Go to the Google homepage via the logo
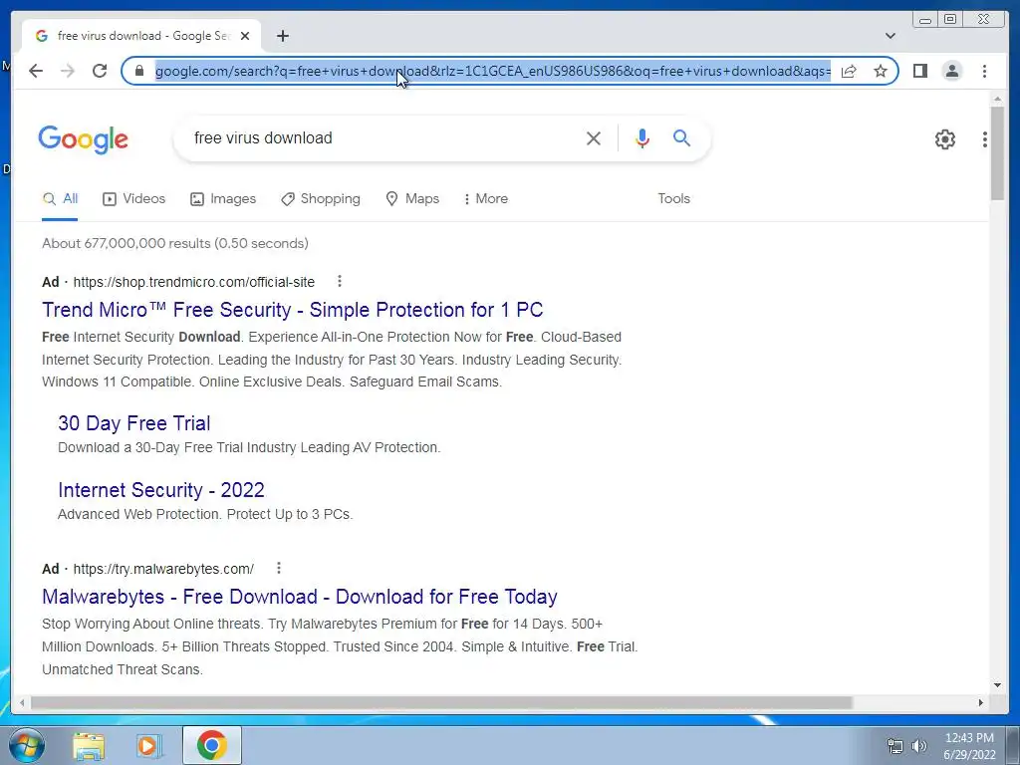 84,139
